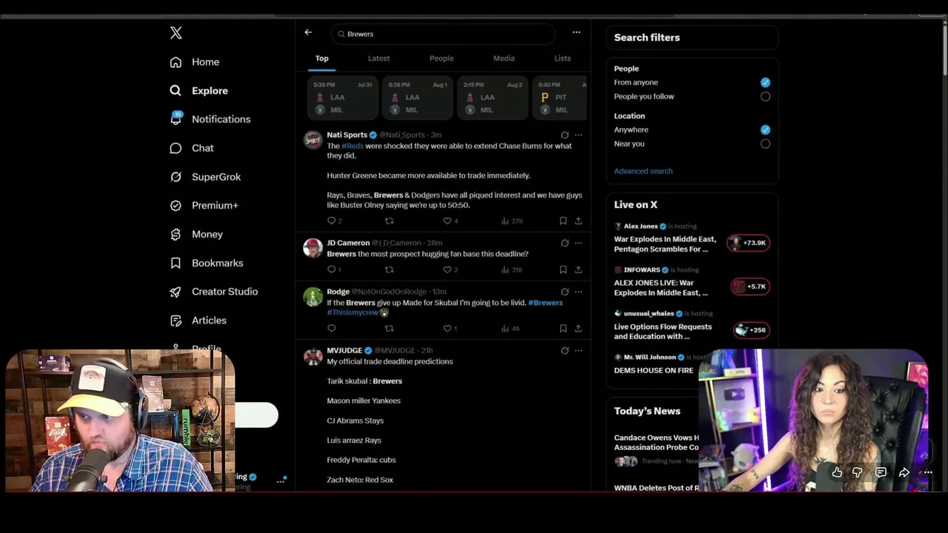
Task: Go back with the left arrow
Action: pos(308,33)
